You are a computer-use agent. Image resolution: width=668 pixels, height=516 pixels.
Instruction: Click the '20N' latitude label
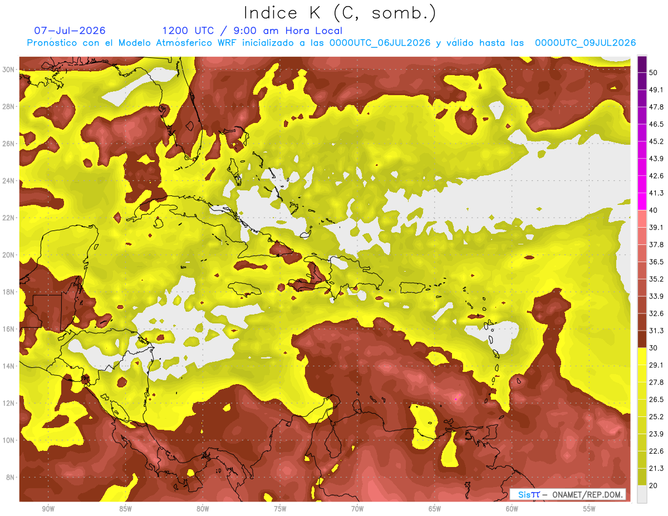click(x=8, y=255)
